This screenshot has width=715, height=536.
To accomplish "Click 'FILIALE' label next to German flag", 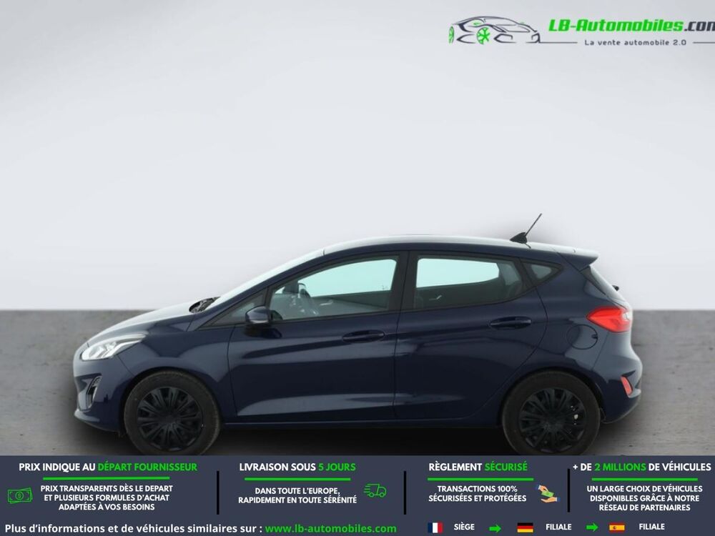I will pyautogui.click(x=558, y=527).
